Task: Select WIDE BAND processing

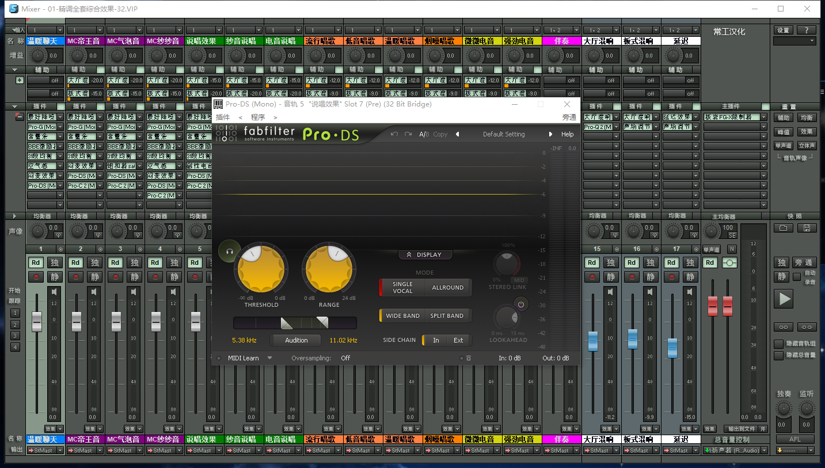Action: click(402, 315)
